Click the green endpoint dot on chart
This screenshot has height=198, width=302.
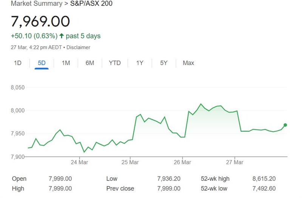pyautogui.click(x=285, y=125)
